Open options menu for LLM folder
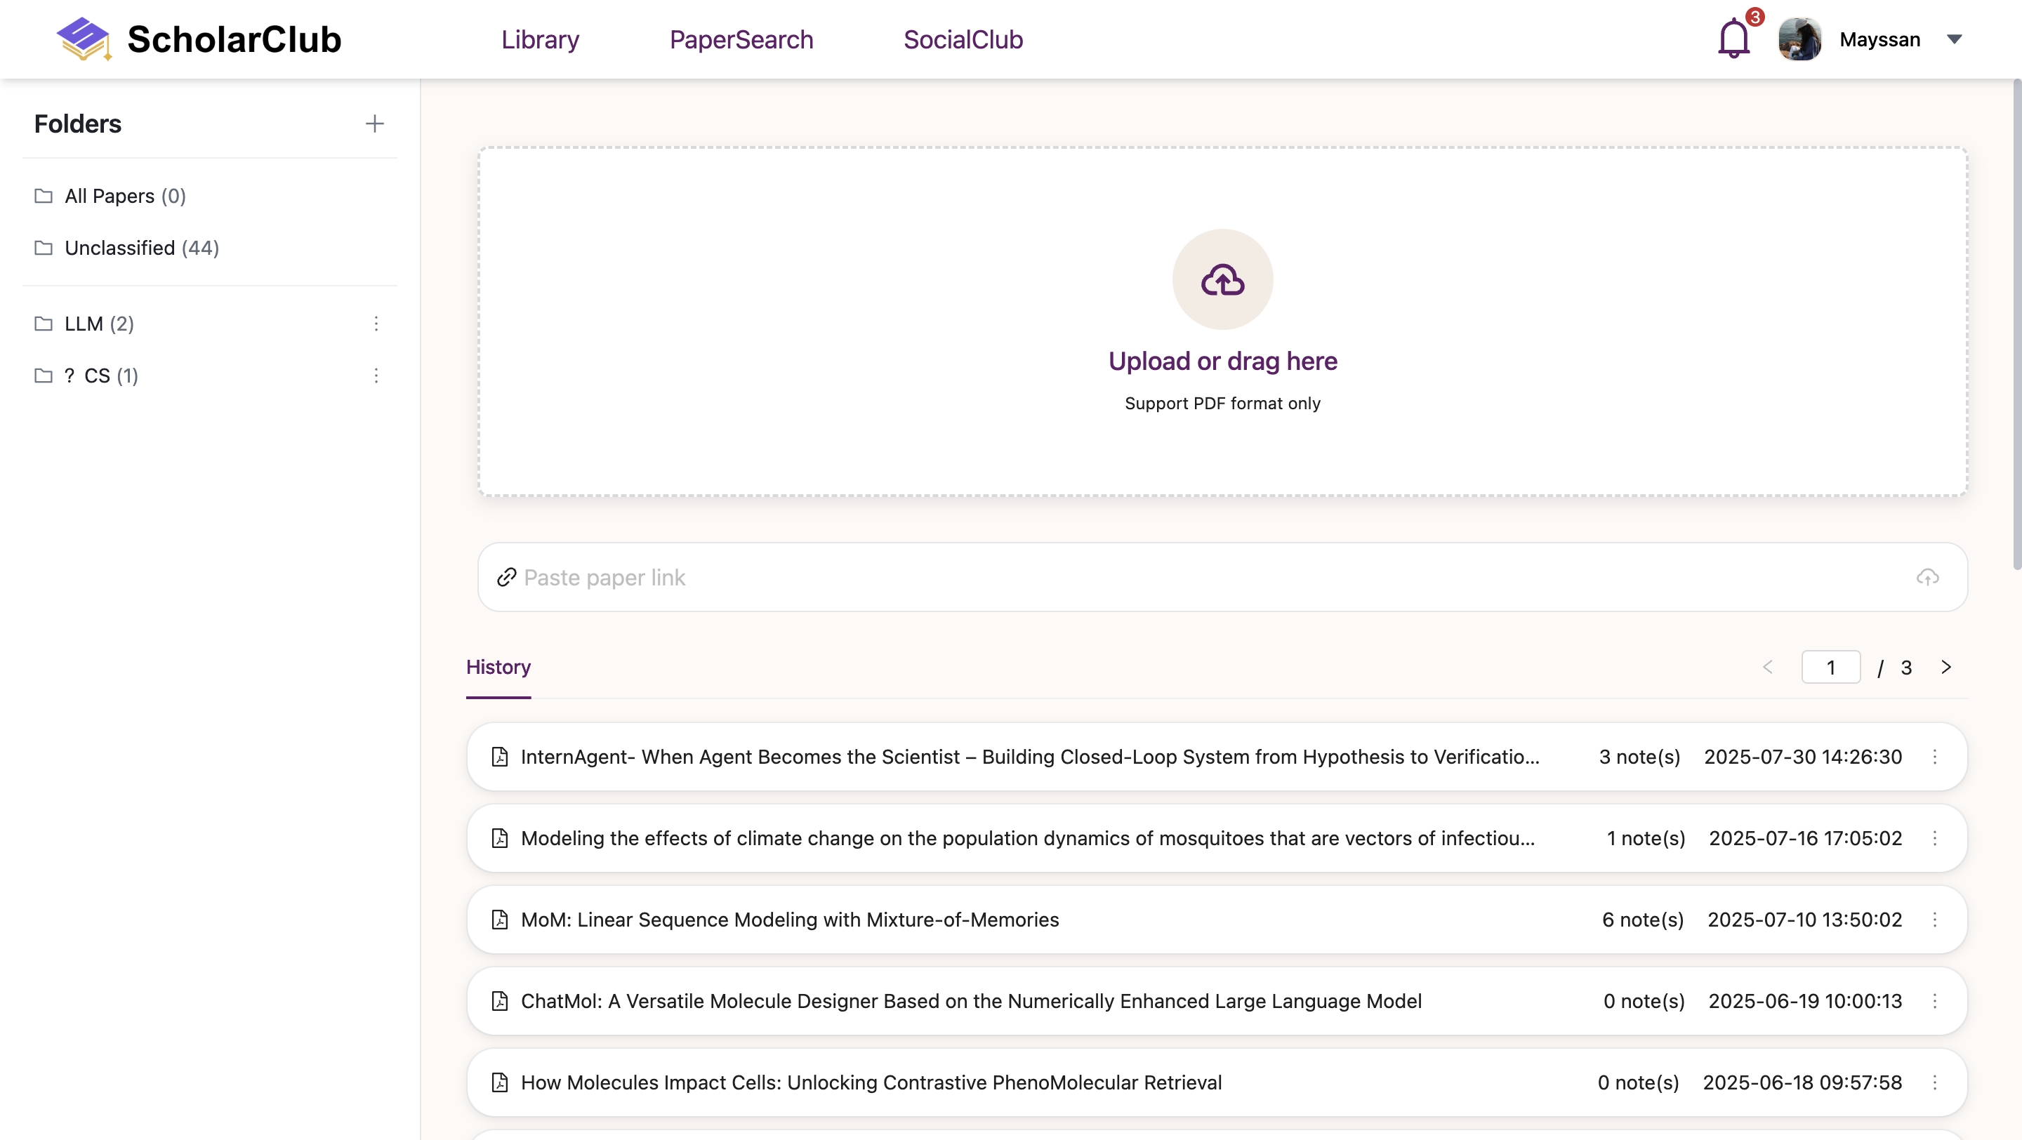 pyautogui.click(x=376, y=323)
